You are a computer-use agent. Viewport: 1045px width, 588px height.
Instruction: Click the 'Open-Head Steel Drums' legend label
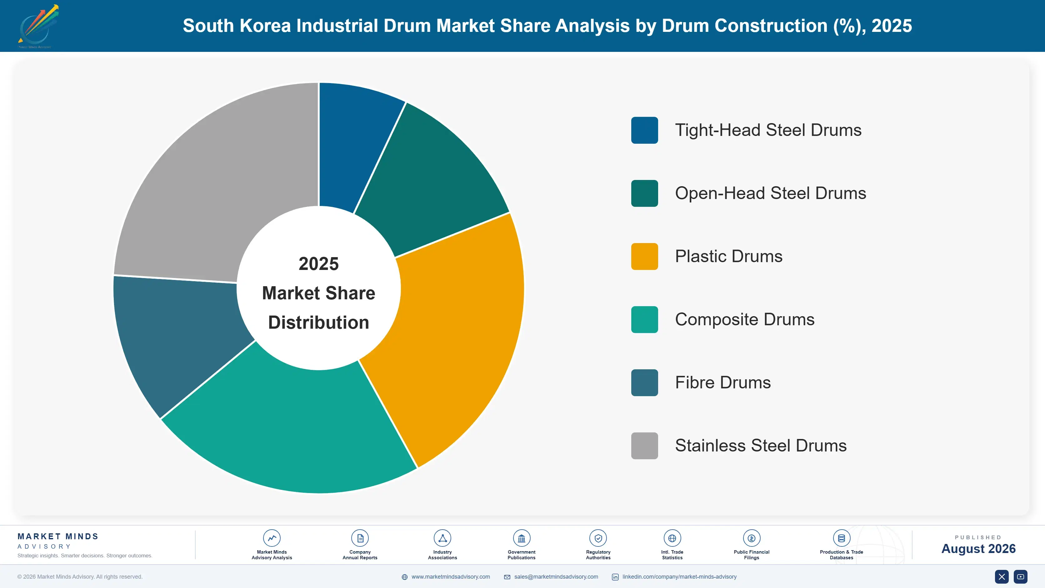(770, 193)
